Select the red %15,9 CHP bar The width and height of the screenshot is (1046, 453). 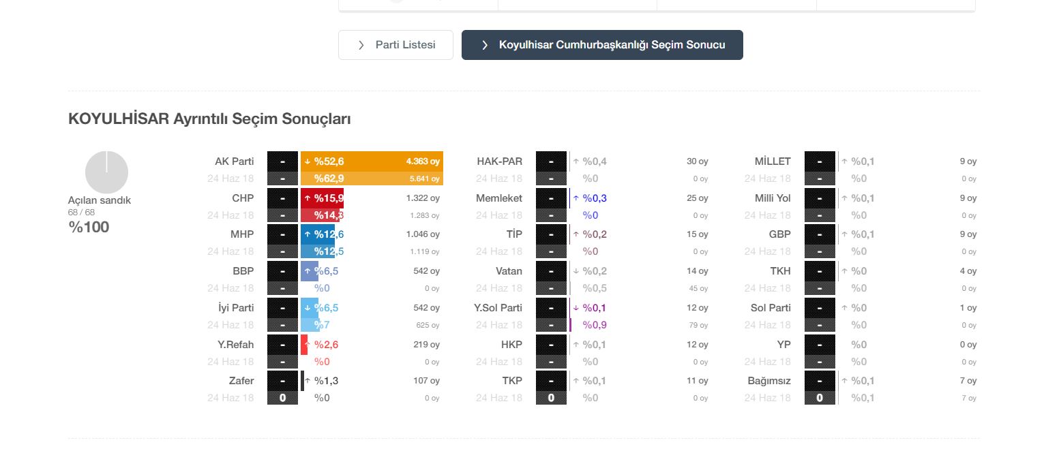tap(322, 198)
